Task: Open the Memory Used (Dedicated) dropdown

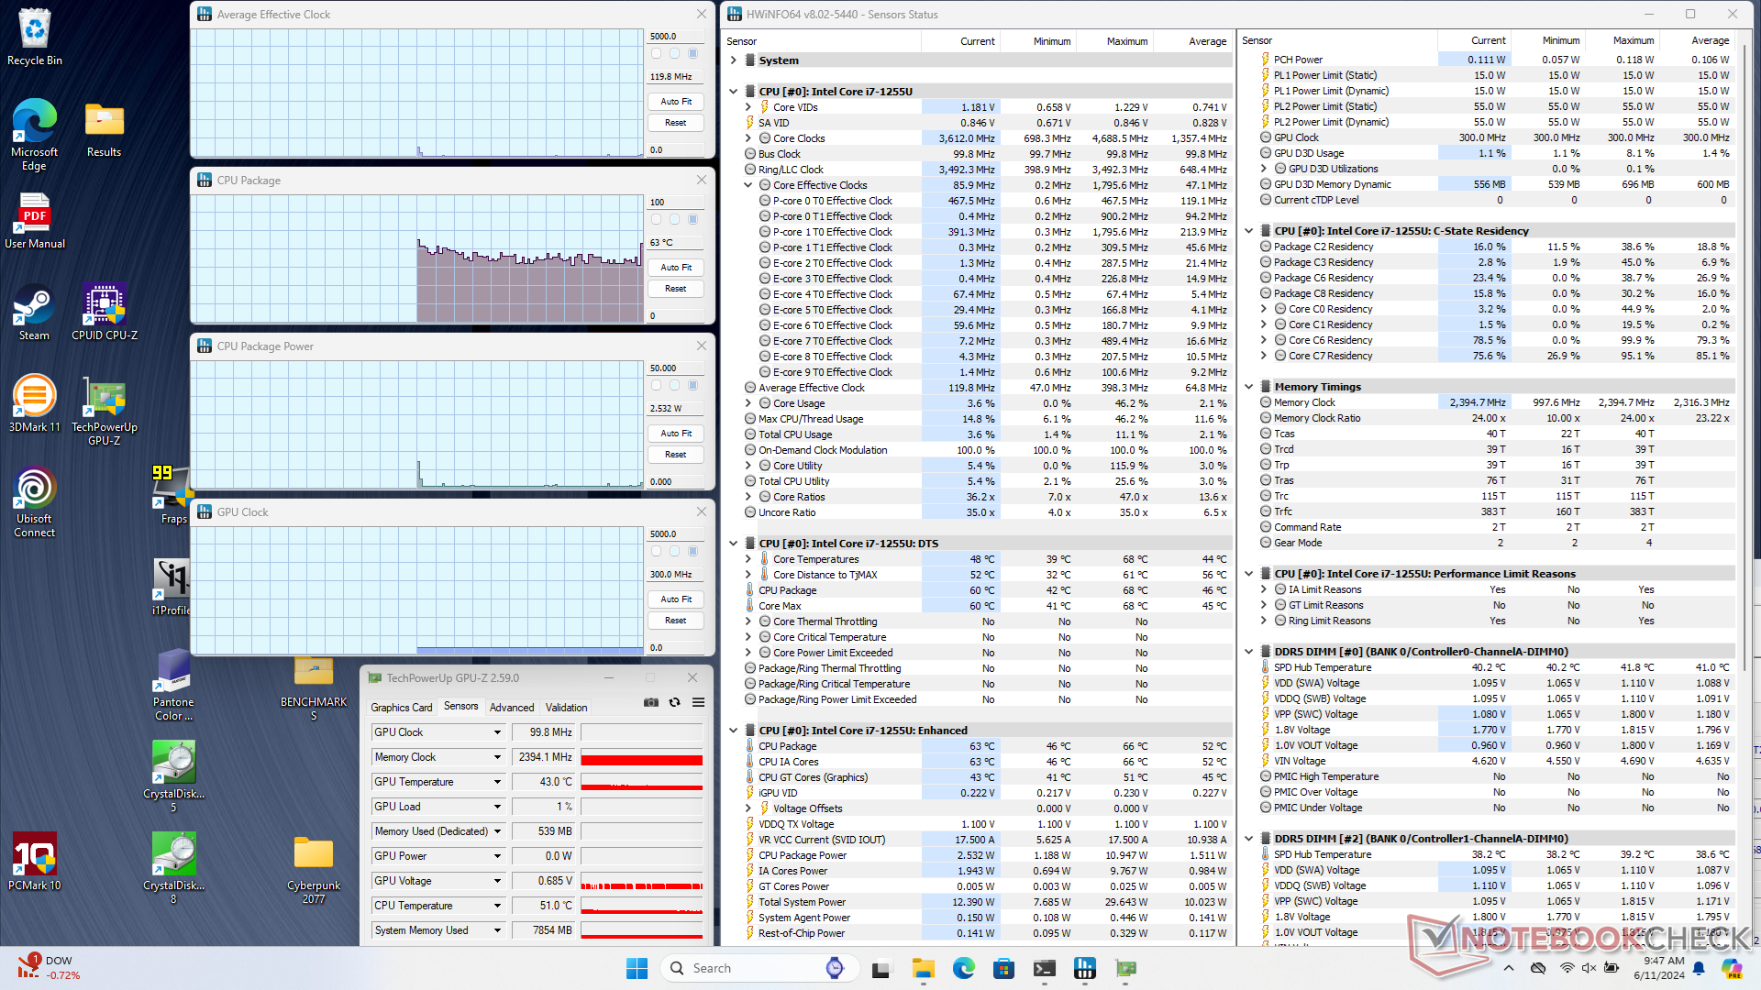Action: coord(498,831)
